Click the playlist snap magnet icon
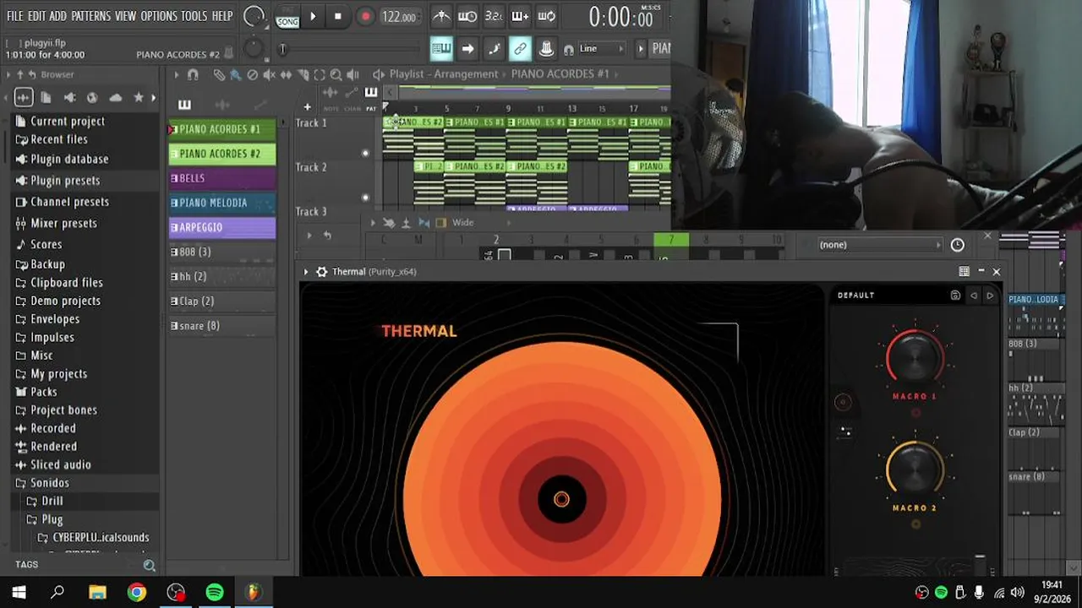Viewport: 1082px width, 608px height. click(193, 74)
